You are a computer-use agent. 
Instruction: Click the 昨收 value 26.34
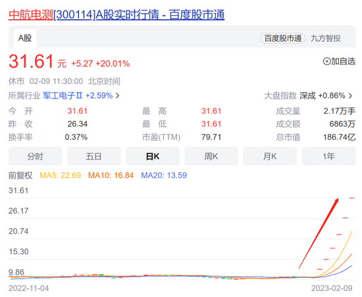tap(78, 124)
